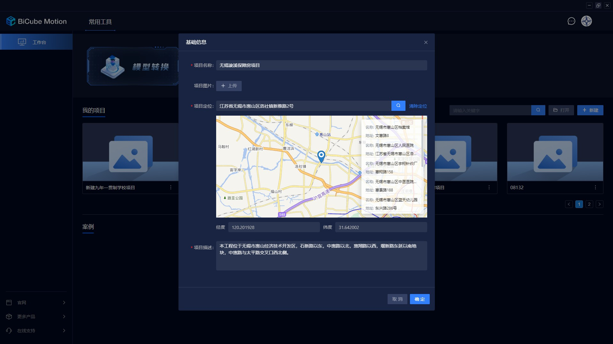Click the 我的项目 section heading
Viewport: 613px width, 344px height.
[94, 111]
